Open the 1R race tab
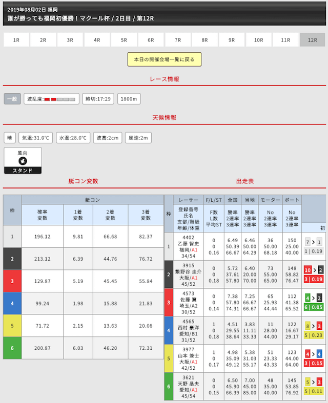The height and width of the screenshot is (403, 328). [16, 40]
